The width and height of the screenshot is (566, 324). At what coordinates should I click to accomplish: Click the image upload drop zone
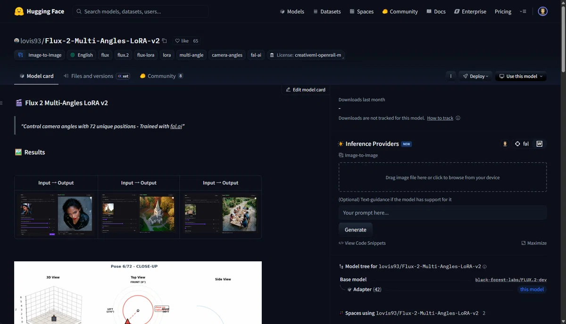442,177
